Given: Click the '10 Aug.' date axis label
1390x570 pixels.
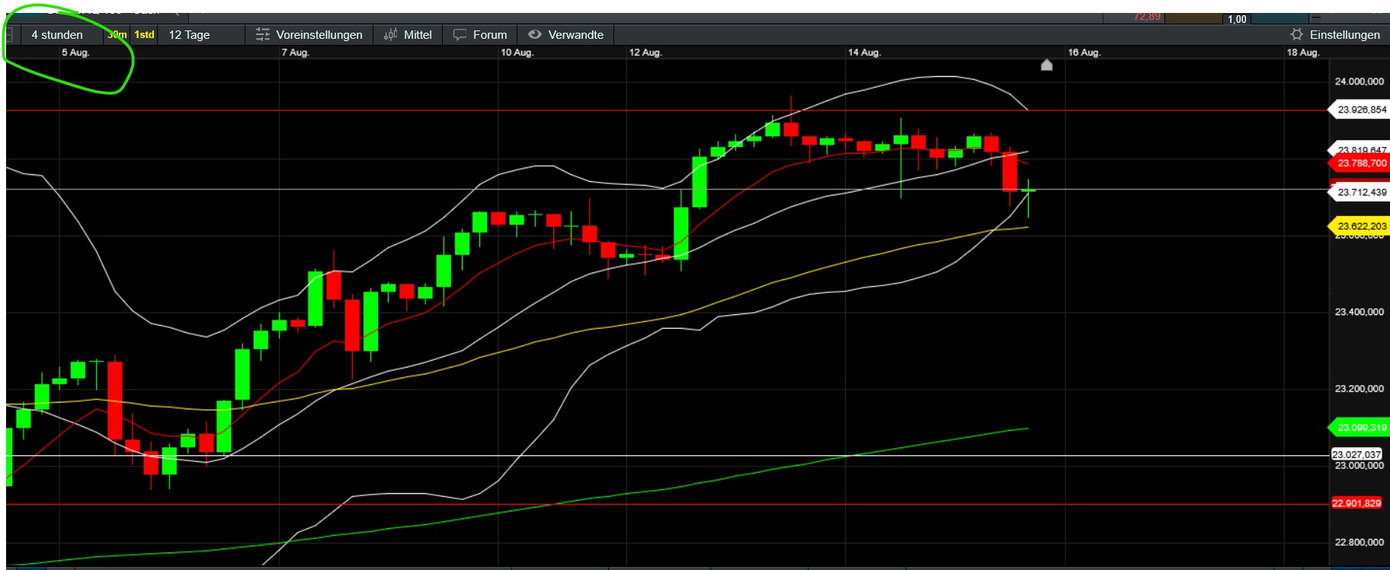Looking at the screenshot, I should point(517,53).
